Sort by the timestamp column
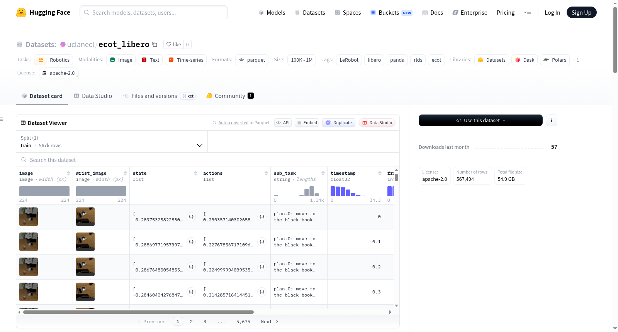Viewport: 618px width, 332px height. (380, 173)
